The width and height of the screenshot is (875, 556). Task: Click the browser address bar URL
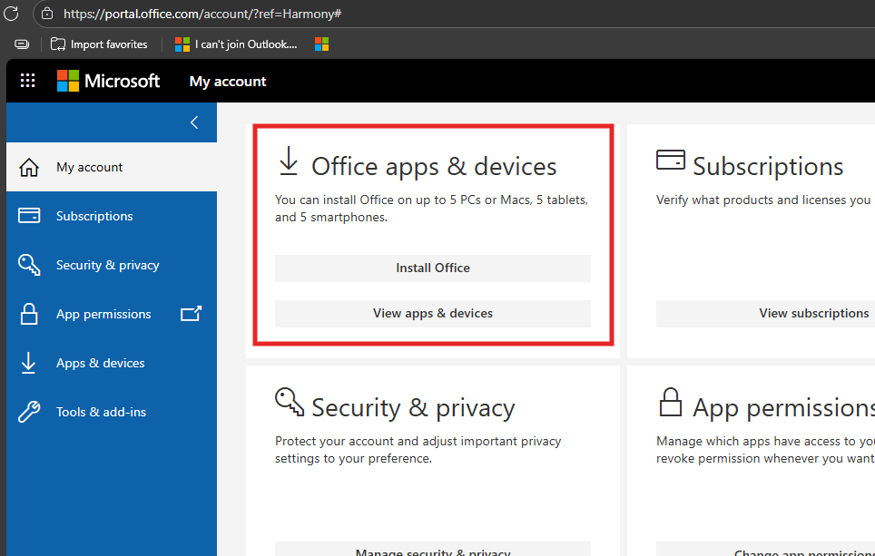[x=202, y=14]
